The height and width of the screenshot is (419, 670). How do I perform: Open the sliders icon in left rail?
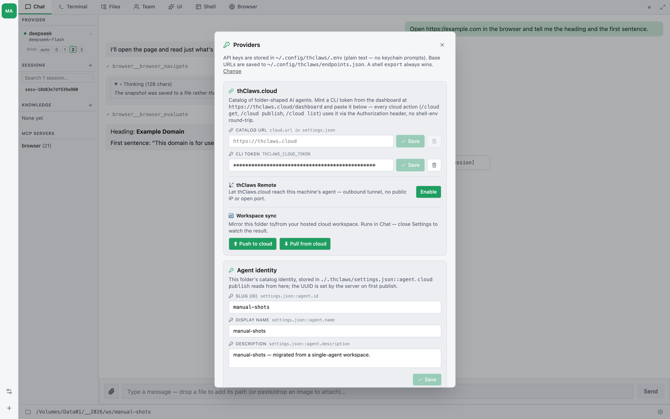[x=9, y=391]
